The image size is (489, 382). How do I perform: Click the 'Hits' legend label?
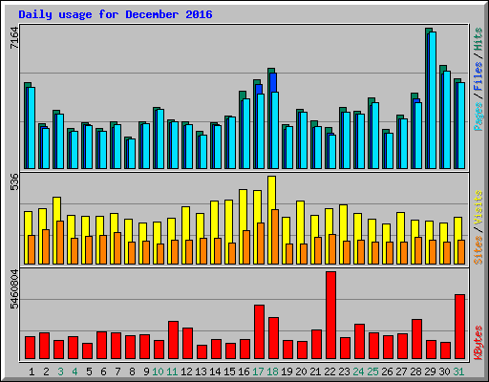pos(478,39)
